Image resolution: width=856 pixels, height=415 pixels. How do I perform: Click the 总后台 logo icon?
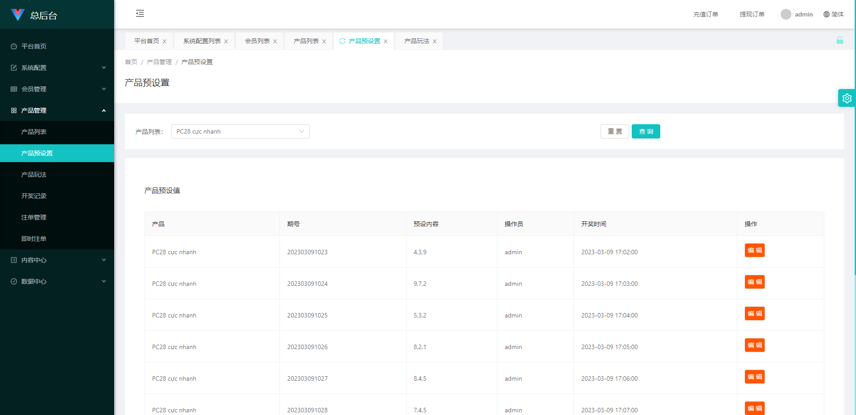pos(18,15)
